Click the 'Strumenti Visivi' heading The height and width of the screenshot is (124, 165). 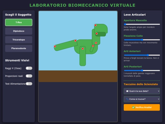click(x=17, y=60)
